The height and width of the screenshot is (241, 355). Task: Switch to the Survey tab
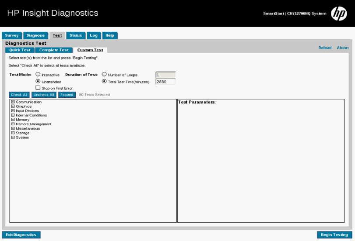coord(12,35)
